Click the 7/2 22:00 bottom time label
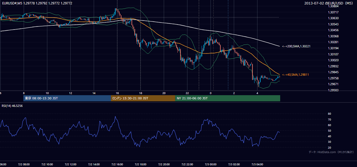Screen dimensions: 357x167 pyautogui.click(x=187, y=164)
